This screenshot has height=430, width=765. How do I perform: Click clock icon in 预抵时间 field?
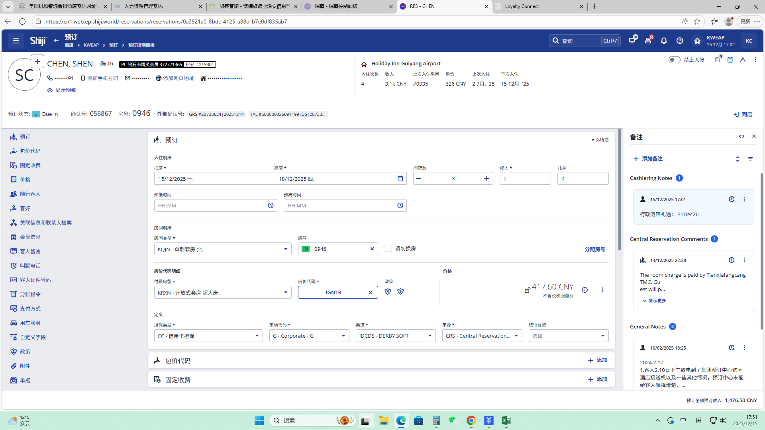[271, 205]
